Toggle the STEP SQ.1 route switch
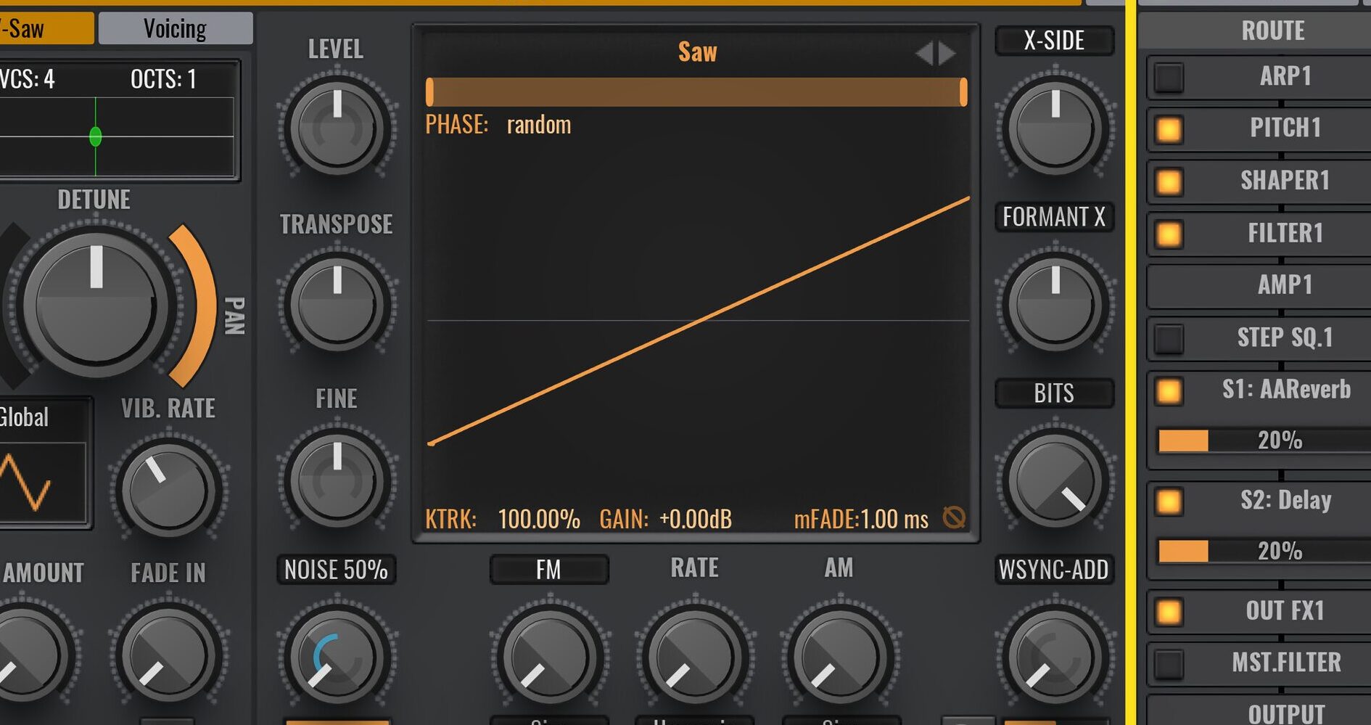Viewport: 1371px width, 725px height. pos(1169,338)
